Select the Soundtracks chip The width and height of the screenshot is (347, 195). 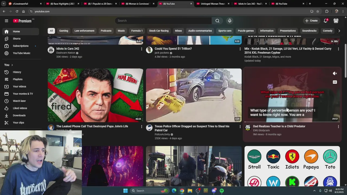pos(309,31)
